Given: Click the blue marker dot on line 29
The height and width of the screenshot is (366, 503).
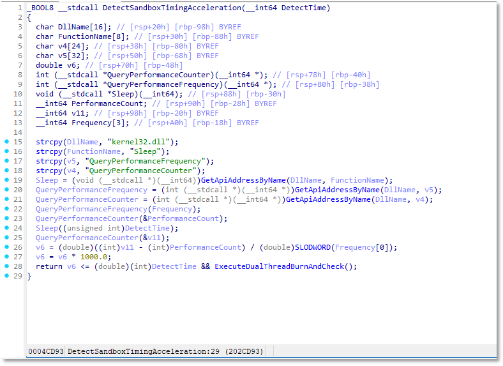Looking at the screenshot, I should coord(7,276).
